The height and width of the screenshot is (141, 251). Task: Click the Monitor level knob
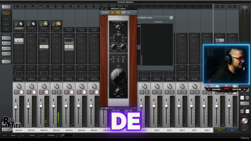pyautogui.click(x=245, y=121)
